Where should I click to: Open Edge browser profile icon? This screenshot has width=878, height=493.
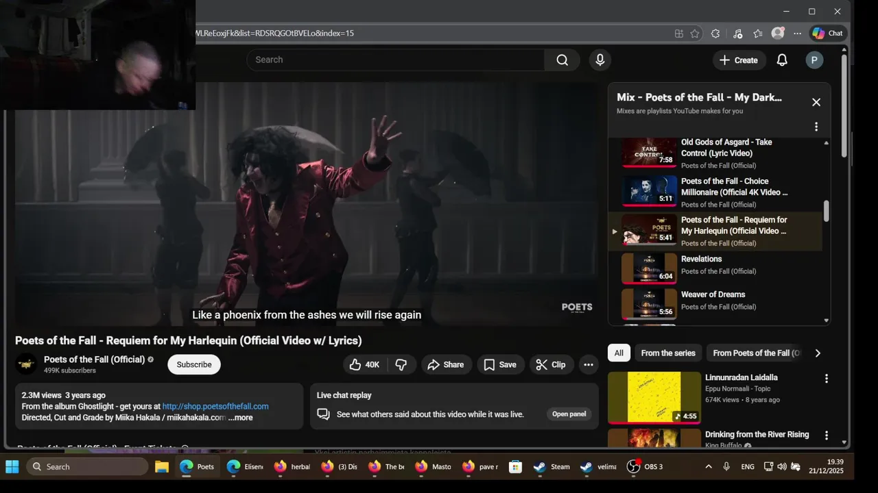[x=778, y=33]
